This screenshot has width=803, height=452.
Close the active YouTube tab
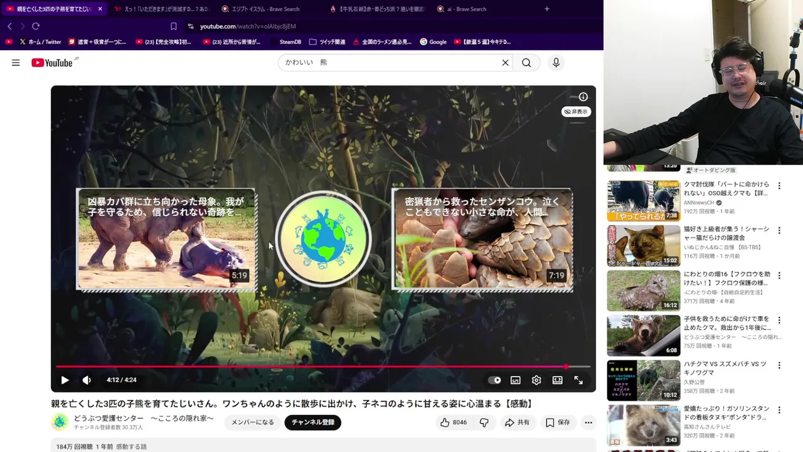100,9
